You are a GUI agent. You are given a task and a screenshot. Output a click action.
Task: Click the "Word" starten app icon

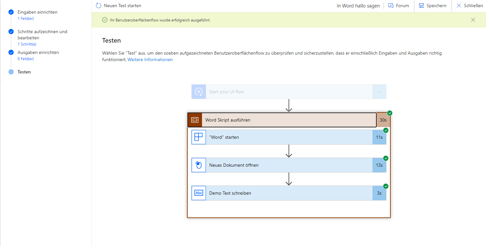(199, 137)
